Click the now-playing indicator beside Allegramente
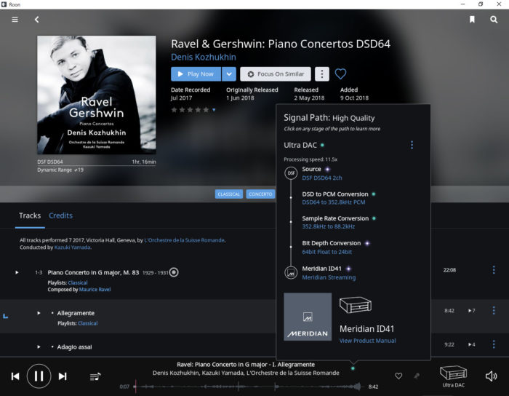Viewport: 509px width, 396px height. point(6,316)
